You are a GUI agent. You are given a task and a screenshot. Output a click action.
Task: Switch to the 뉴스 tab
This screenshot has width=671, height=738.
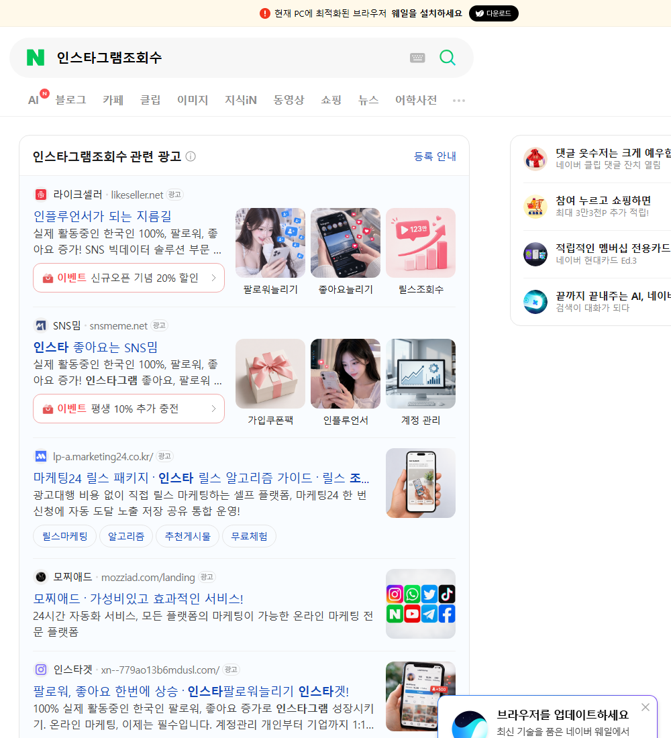pos(368,100)
